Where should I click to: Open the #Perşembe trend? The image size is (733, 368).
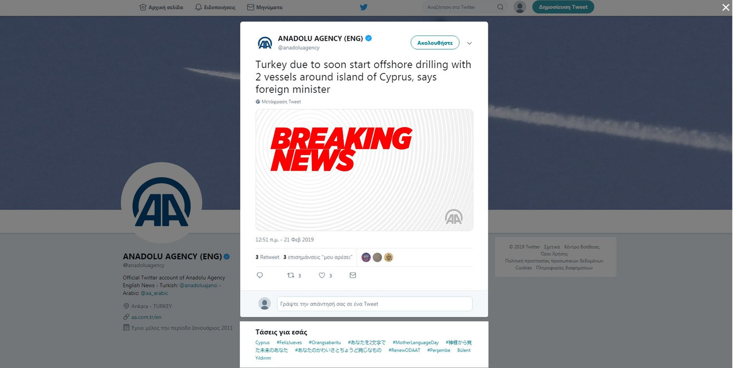point(439,350)
